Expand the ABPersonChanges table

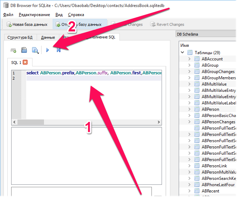click(190, 122)
